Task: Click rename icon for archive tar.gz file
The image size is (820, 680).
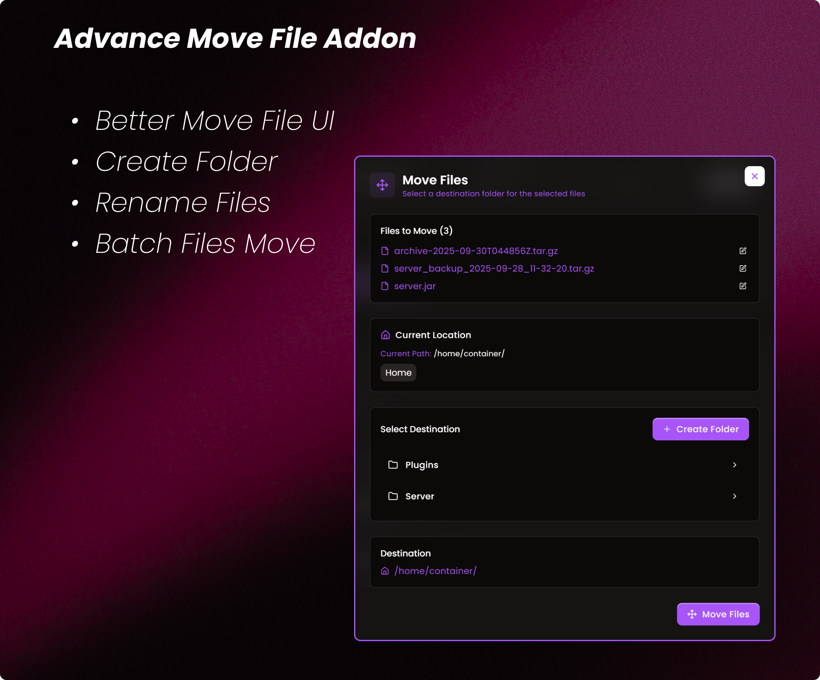Action: [x=743, y=251]
